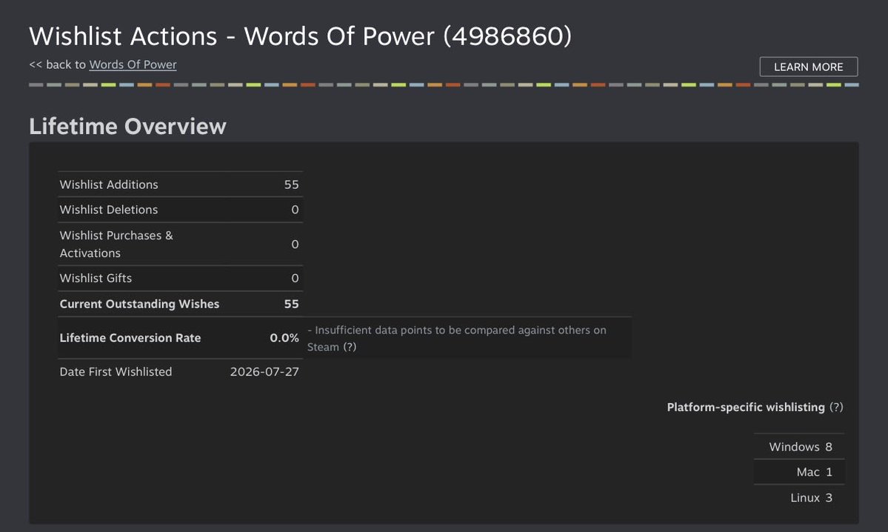Select the Windows 8 platform row
Screen dimensions: 888x532
(x=799, y=447)
